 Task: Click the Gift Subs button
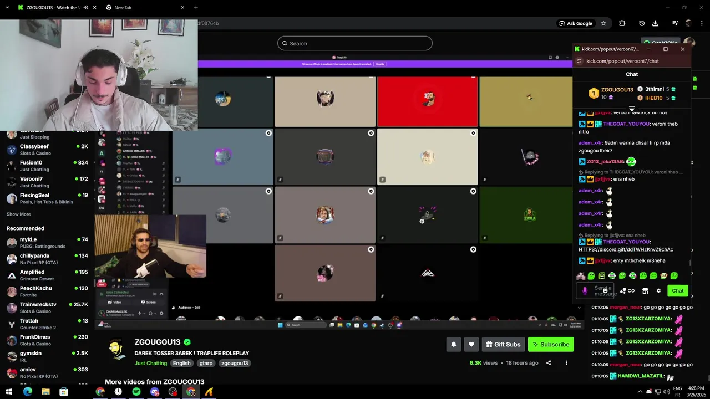click(503, 344)
